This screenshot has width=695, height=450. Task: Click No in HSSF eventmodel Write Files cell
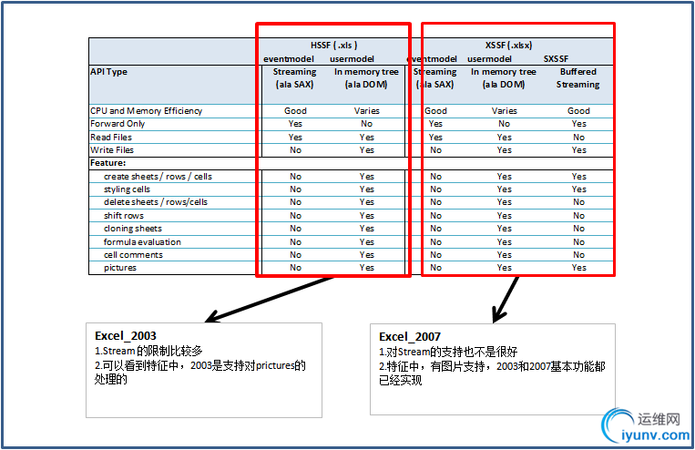(296, 150)
